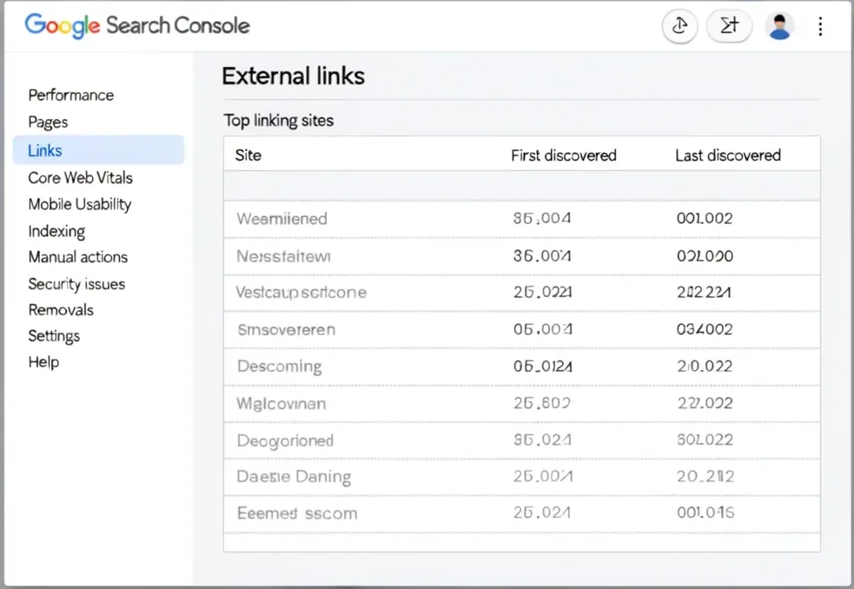Open the Descoming linking site row

click(x=522, y=367)
